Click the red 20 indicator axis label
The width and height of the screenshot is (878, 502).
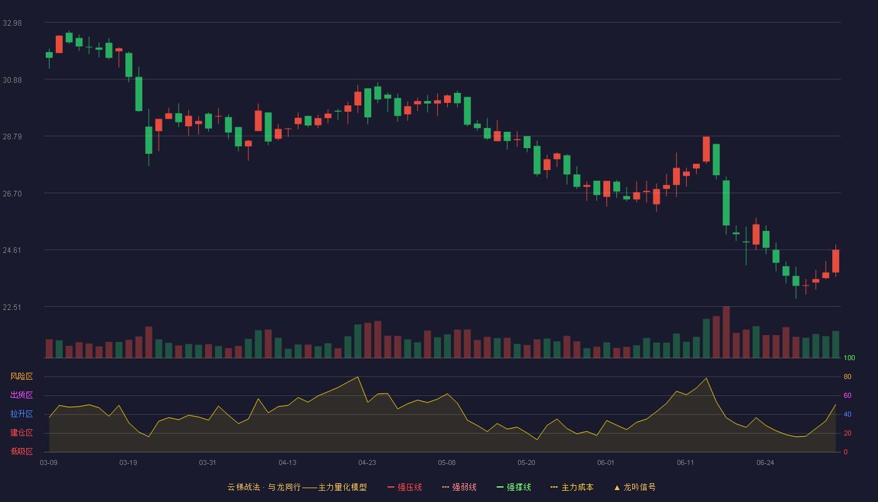(847, 433)
